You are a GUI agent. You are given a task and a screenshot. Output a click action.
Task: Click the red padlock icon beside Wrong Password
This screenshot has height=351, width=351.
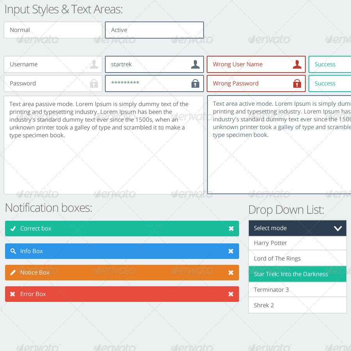(298, 83)
